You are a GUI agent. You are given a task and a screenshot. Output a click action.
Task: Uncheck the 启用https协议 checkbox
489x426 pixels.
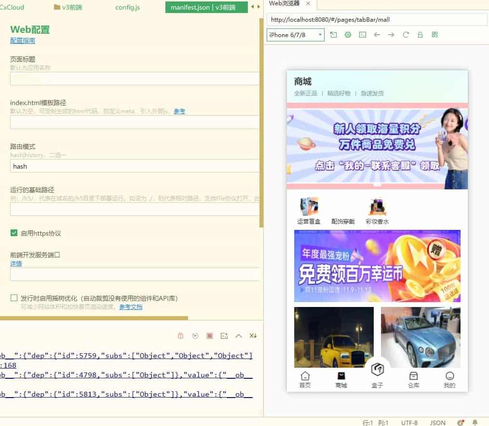(x=14, y=233)
